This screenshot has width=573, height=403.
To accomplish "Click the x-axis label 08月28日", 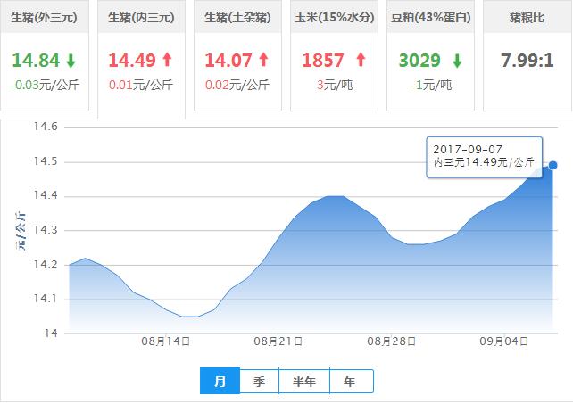I will point(392,341).
